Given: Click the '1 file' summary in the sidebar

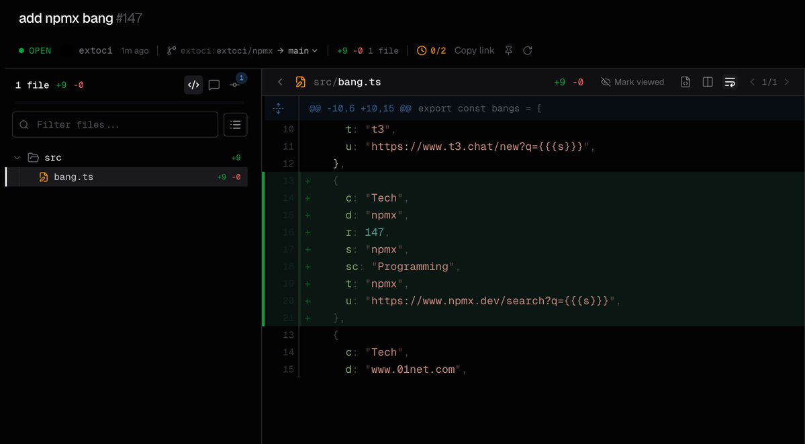Looking at the screenshot, I should (x=32, y=85).
